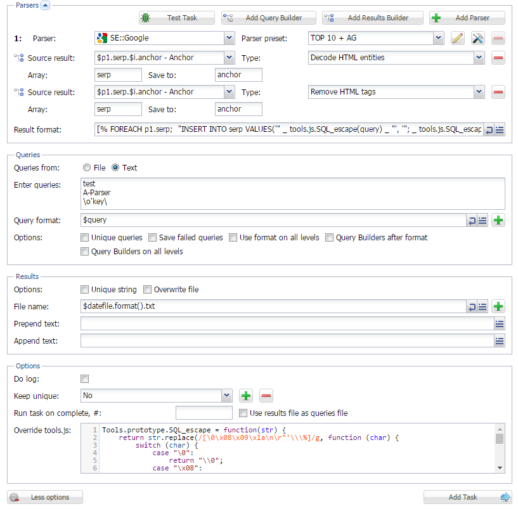Add a new Query format with green plus
Screen dimensions: 518x511
pyautogui.click(x=498, y=220)
